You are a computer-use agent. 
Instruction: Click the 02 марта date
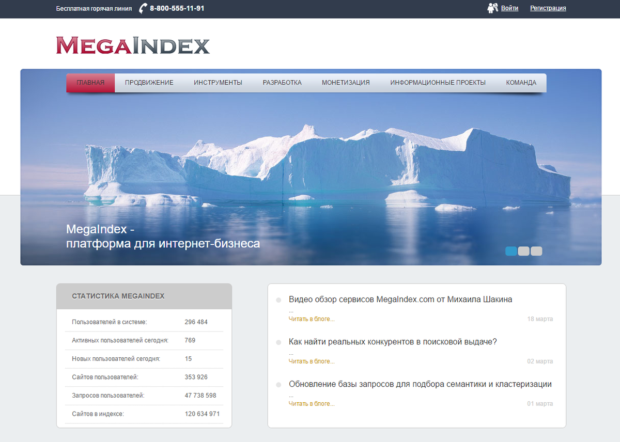pos(540,361)
